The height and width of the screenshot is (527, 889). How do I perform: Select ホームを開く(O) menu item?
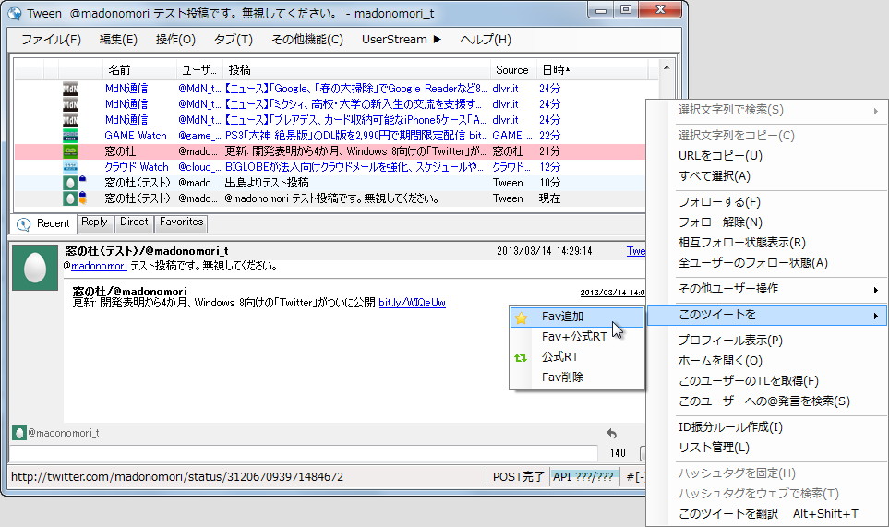[x=767, y=361]
